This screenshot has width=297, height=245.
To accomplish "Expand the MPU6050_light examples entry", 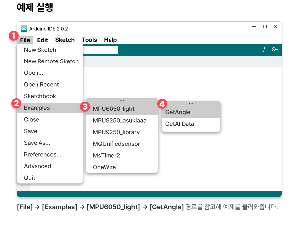I will click(113, 109).
